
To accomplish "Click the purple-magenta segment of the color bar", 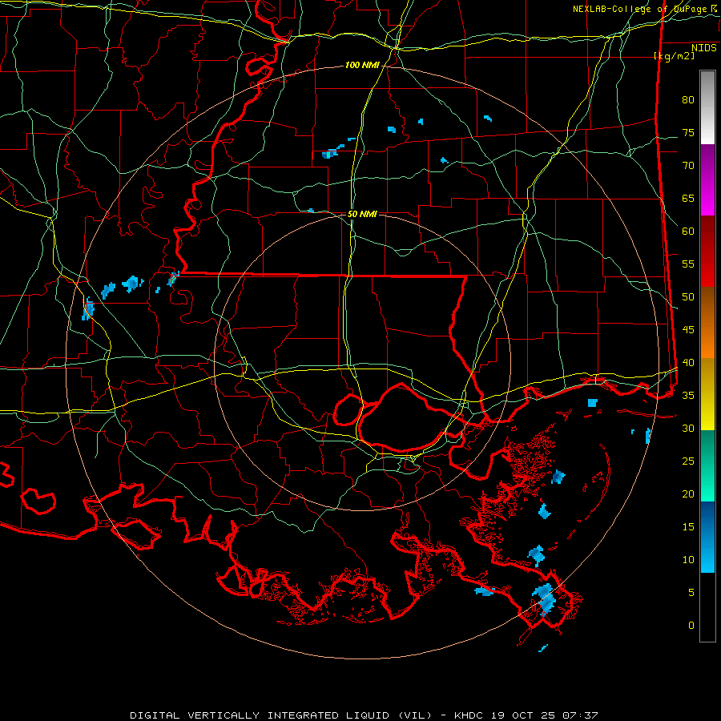I will point(707,179).
